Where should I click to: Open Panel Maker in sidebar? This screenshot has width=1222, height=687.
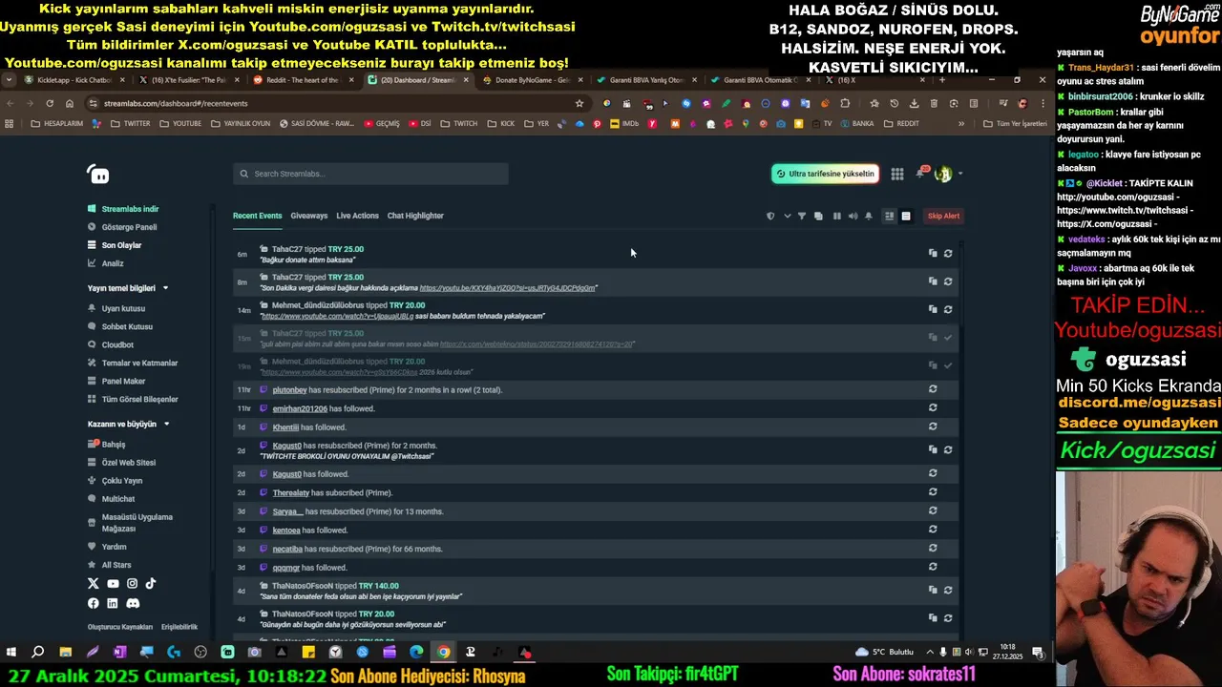click(x=116, y=381)
